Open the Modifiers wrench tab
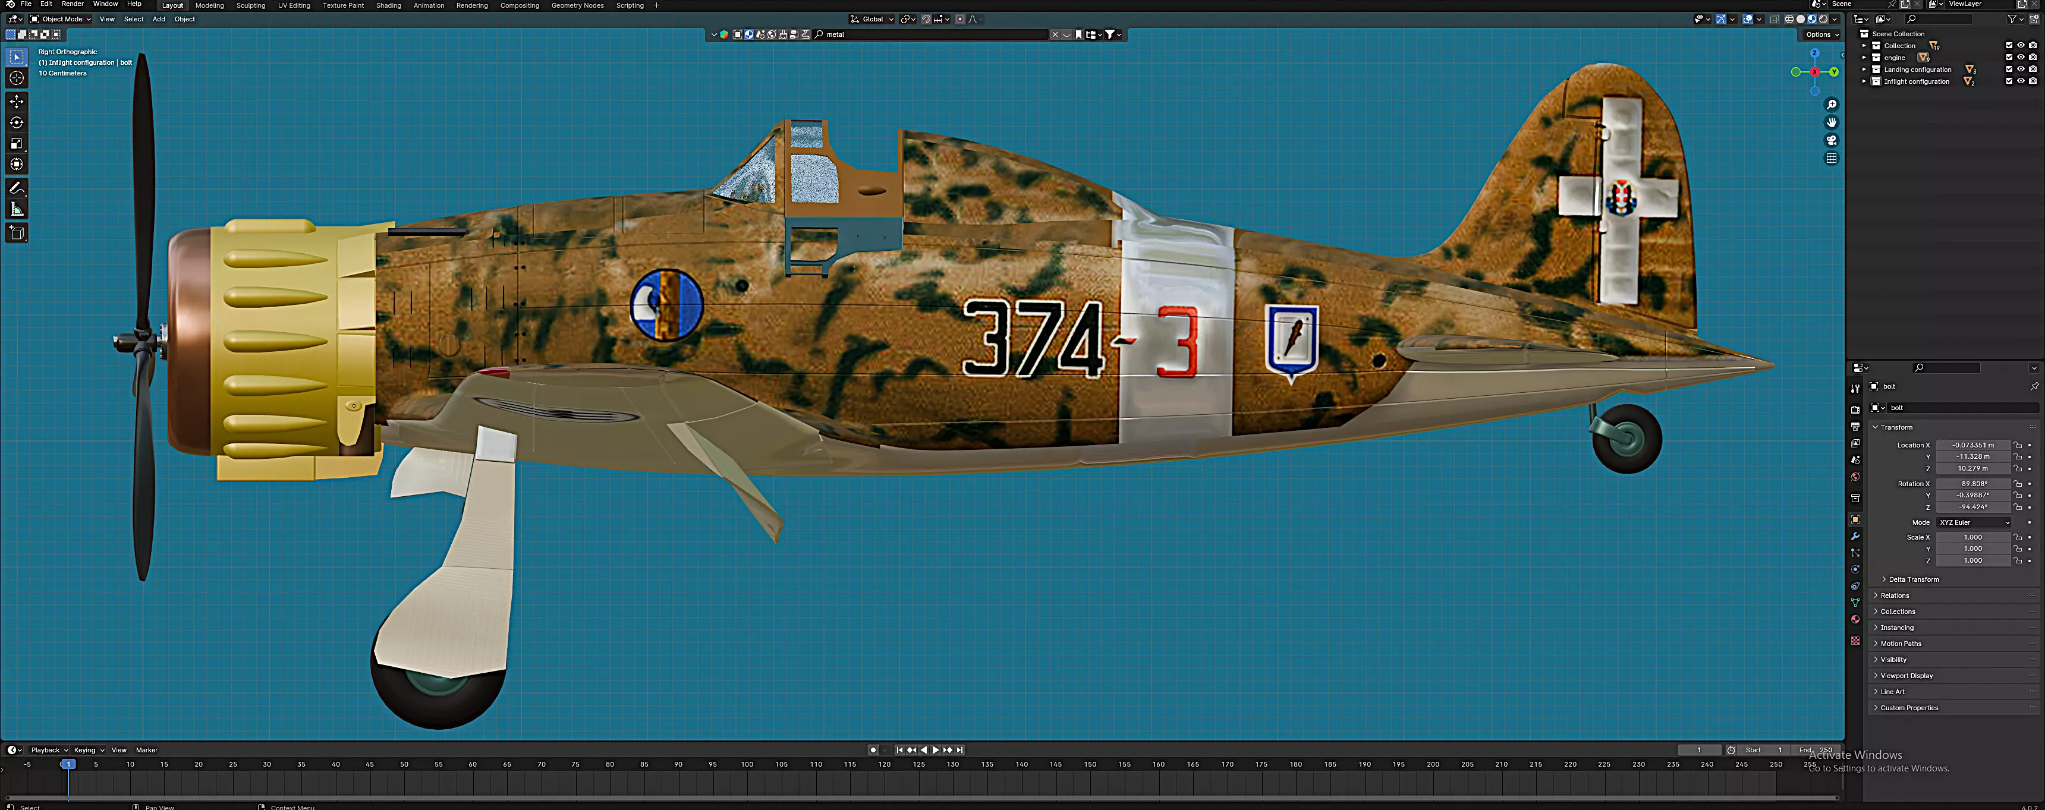Viewport: 2045px width, 810px height. click(x=1855, y=536)
